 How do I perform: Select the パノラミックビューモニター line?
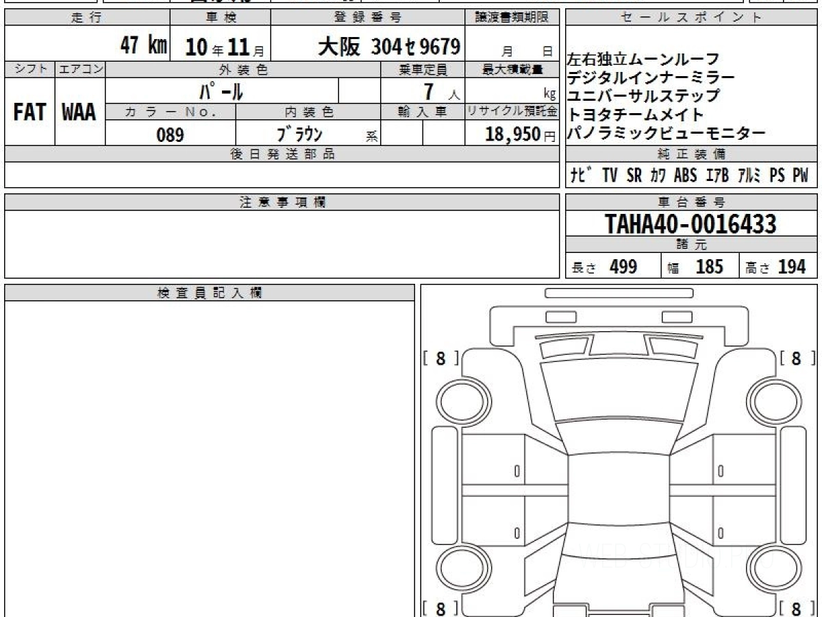(666, 134)
